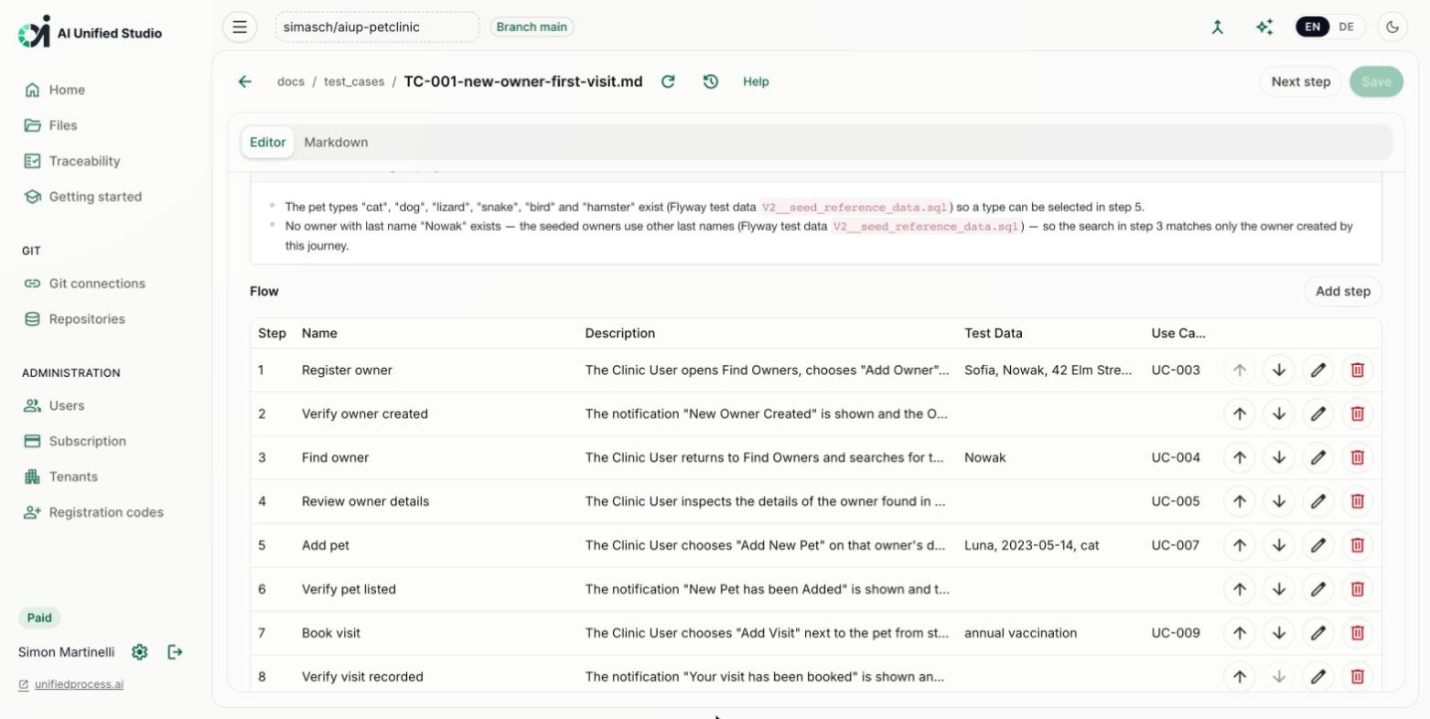Select the "Luna, 2023-05-14, cat" test data
1430x719 pixels.
[x=1032, y=546]
